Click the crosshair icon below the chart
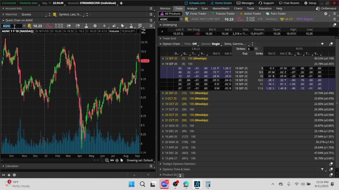The image size is (339, 190). point(117,160)
